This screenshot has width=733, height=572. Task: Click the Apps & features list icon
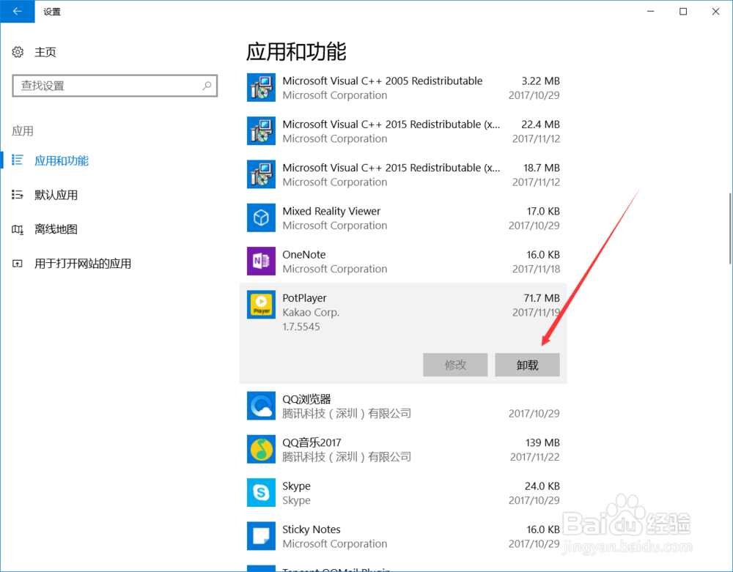pos(18,160)
